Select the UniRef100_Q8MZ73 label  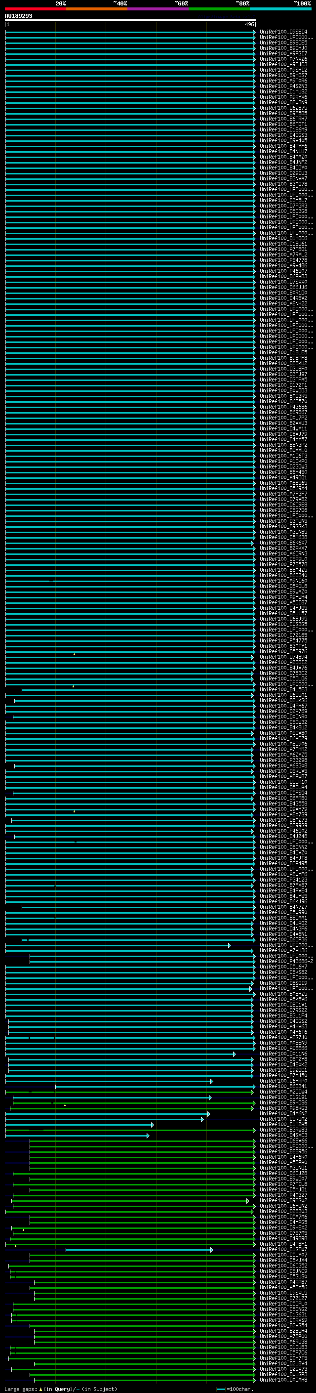click(x=283, y=820)
